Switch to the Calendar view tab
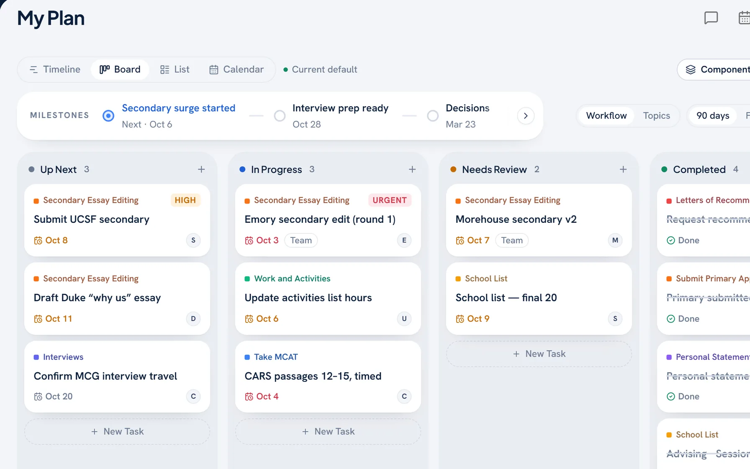Viewport: 750px width, 469px height. pyautogui.click(x=236, y=70)
